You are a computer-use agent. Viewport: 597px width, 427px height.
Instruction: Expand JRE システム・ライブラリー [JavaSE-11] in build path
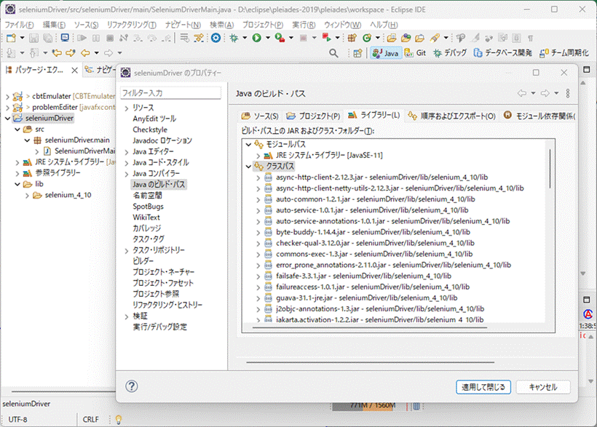pyautogui.click(x=258, y=156)
